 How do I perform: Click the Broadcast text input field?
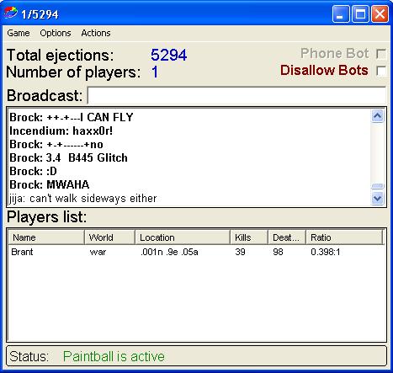pos(237,95)
